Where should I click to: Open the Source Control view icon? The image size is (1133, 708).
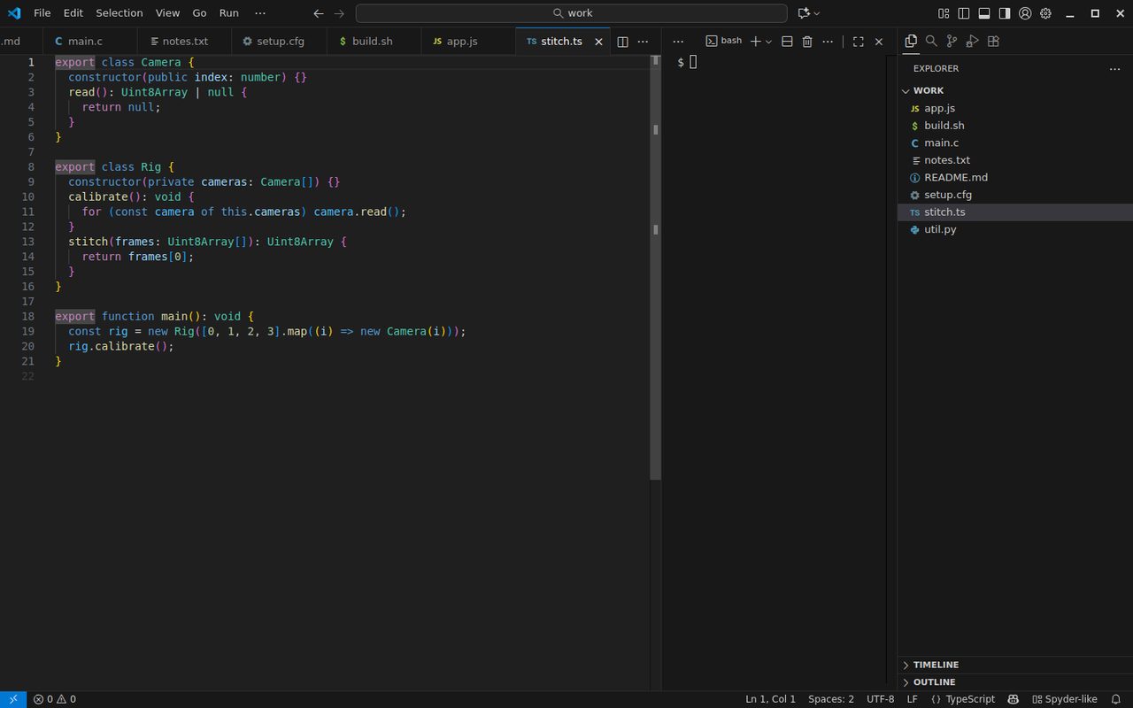click(952, 41)
